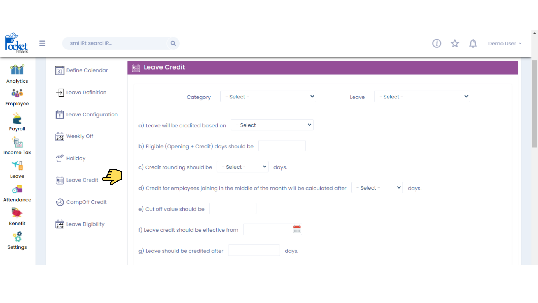Viewport: 538px width, 303px height.
Task: Click the Settings label link
Action: click(x=17, y=247)
